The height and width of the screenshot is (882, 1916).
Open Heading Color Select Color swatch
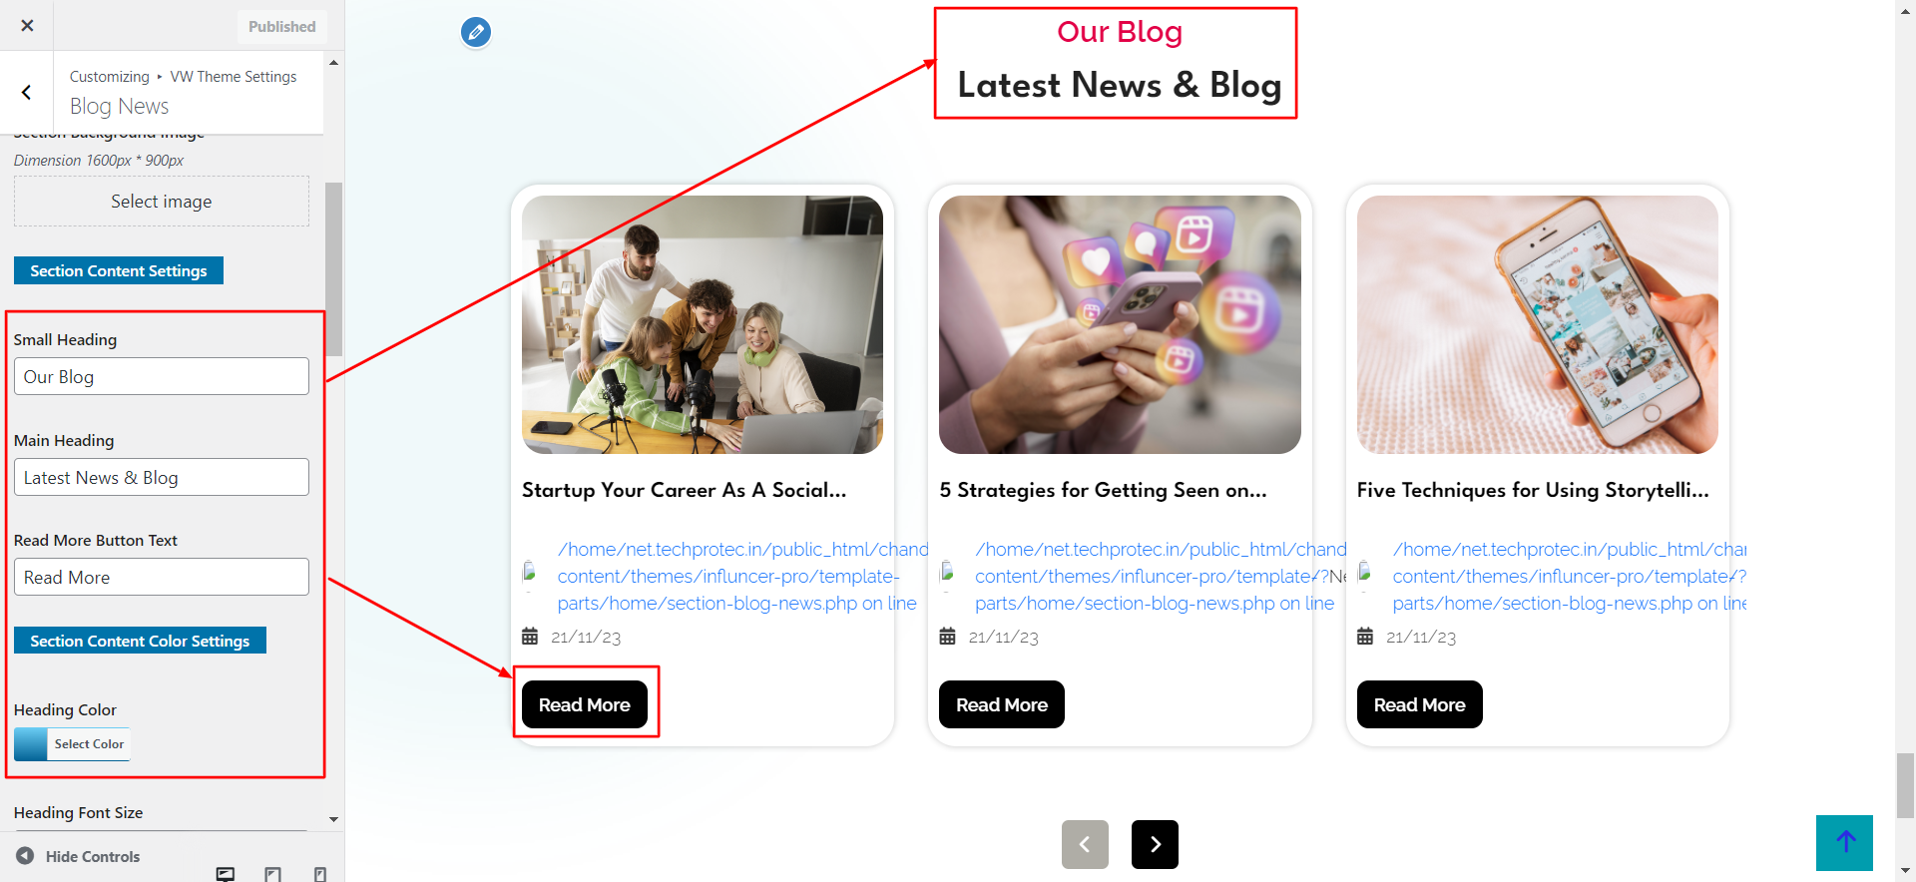[x=72, y=744]
